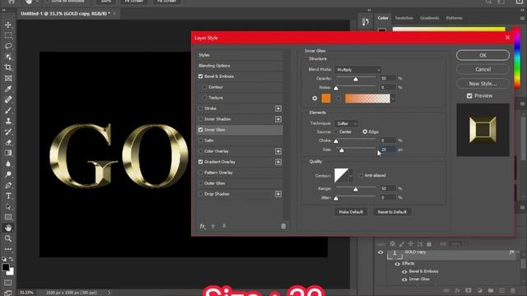Screen dimensions: 527x296
Task: Select the Object Selection tool
Action: pos(8,57)
